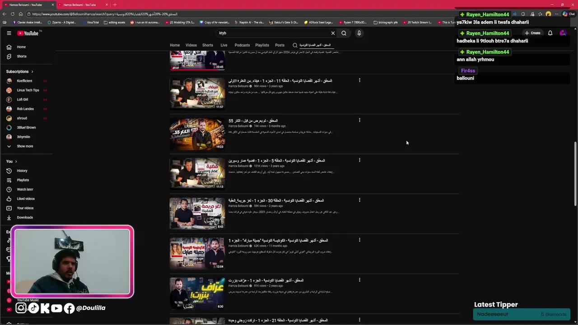Screen dimensions: 578x325
Task: Open three-dot menu for 8:30 video
Action: pos(359,280)
